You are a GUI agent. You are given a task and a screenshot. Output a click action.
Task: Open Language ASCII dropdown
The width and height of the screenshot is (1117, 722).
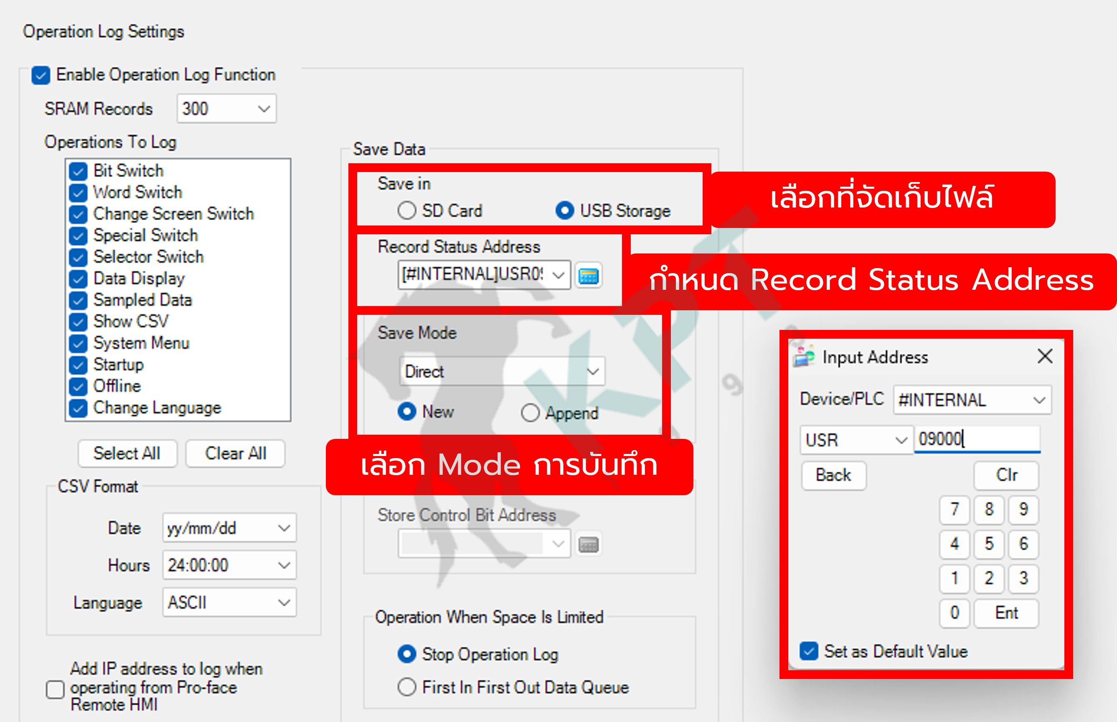[x=229, y=603]
